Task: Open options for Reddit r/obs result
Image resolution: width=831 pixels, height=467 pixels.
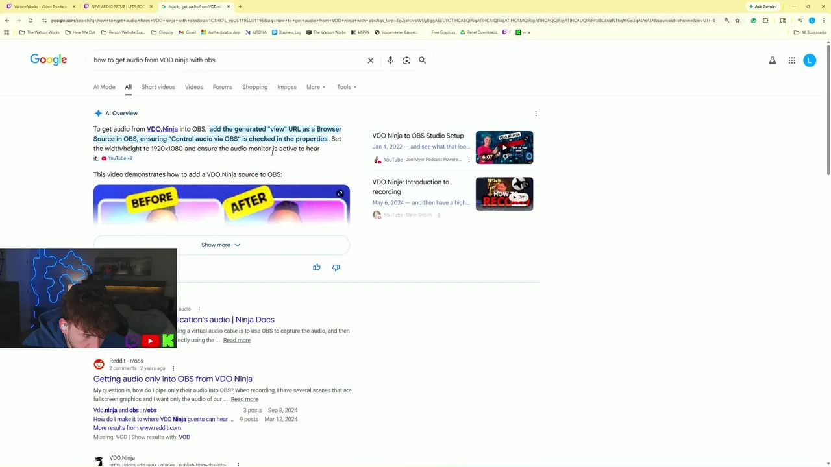Action: (x=173, y=368)
